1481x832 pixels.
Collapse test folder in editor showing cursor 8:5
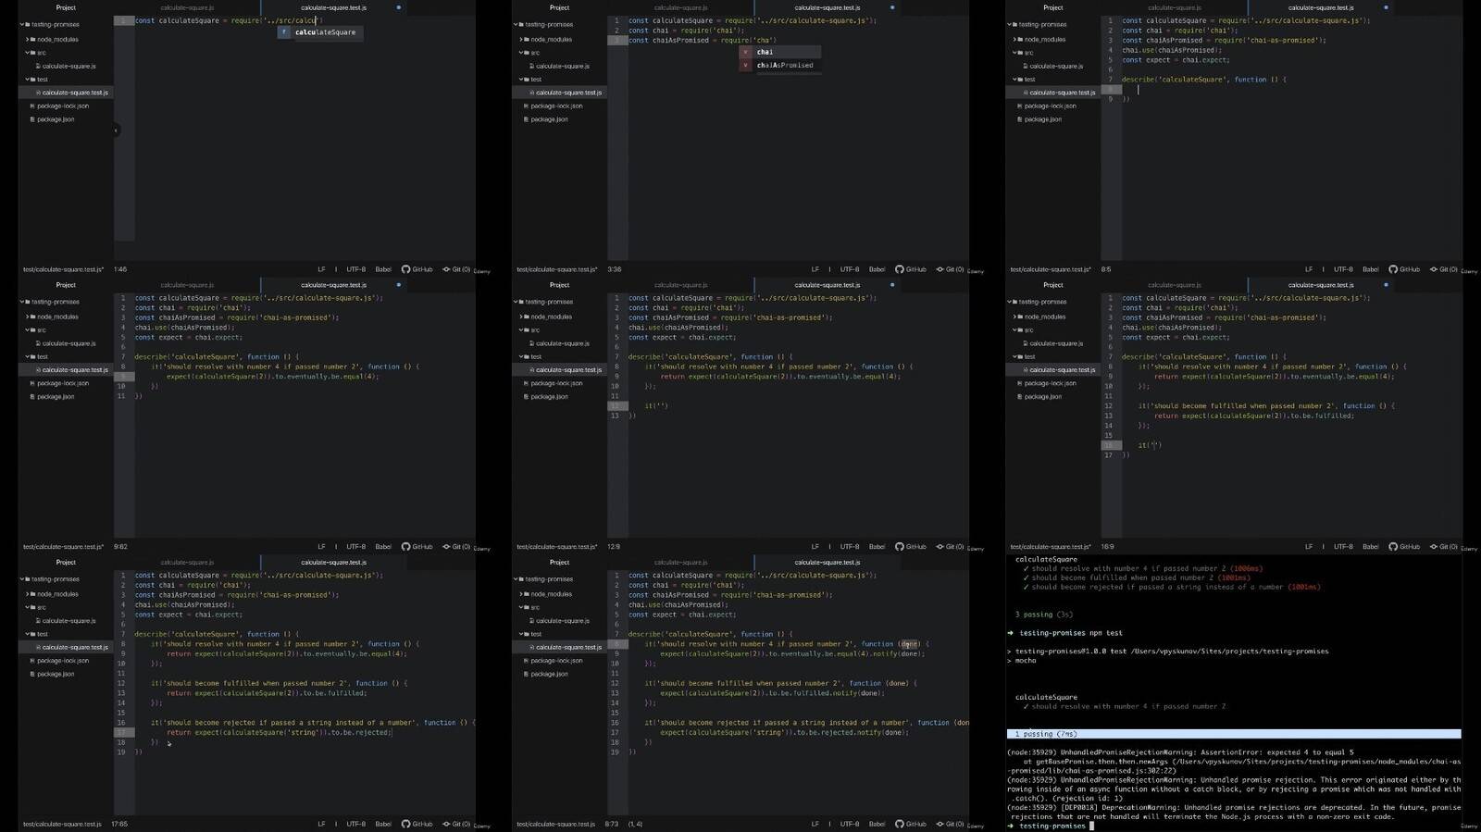(x=1014, y=80)
